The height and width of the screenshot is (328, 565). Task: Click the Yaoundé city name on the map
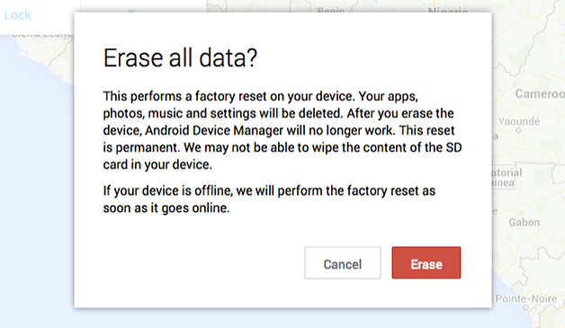519,121
